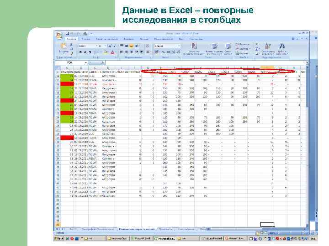Open the font size combo box
Image resolution: width=329 pixels, height=246 pixels.
(103, 46)
